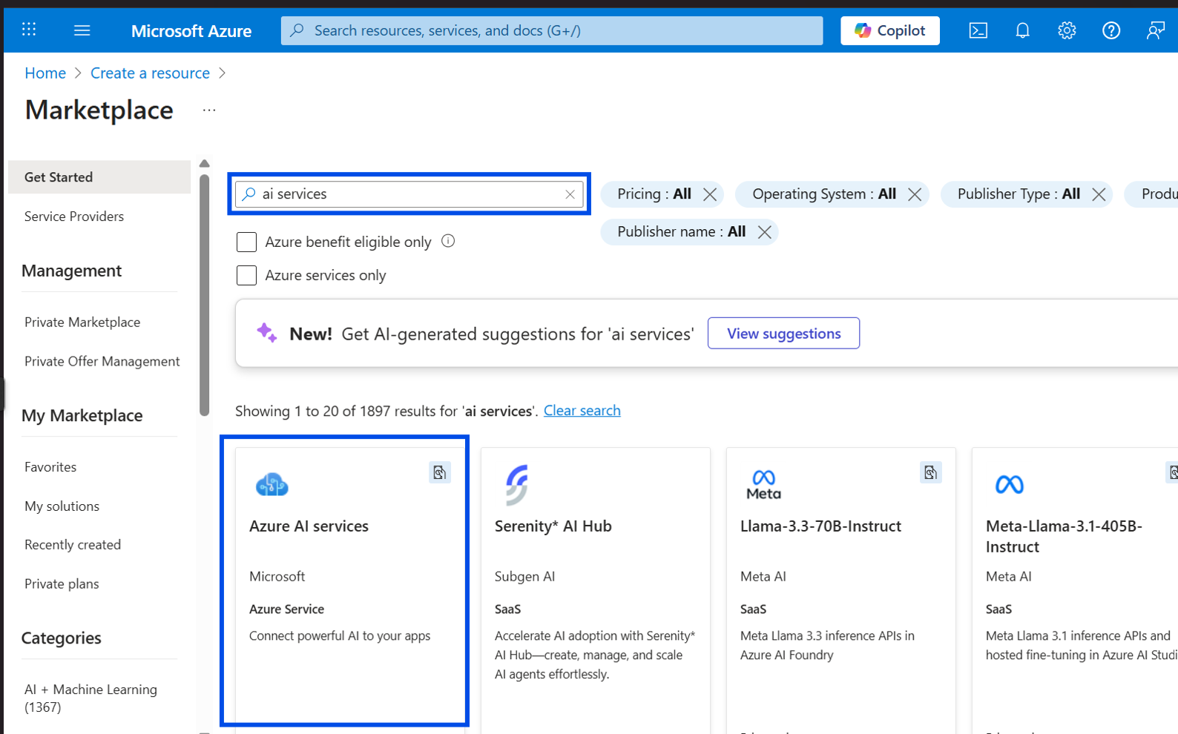Remove the Operating System filter
This screenshot has height=734, width=1178.
915,194
